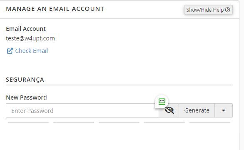Select the teste@w4upt.com email address text
Viewport: 244px width, 150px height.
30,38
